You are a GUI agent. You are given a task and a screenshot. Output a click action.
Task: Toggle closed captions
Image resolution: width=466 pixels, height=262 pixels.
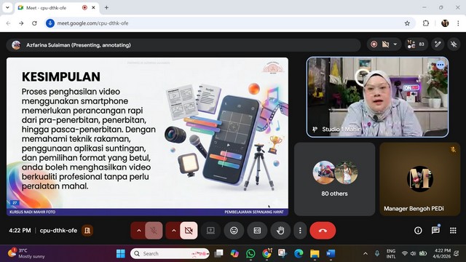pos(257,231)
